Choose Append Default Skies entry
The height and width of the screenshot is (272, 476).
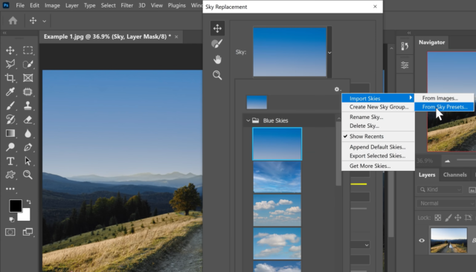[378, 147]
